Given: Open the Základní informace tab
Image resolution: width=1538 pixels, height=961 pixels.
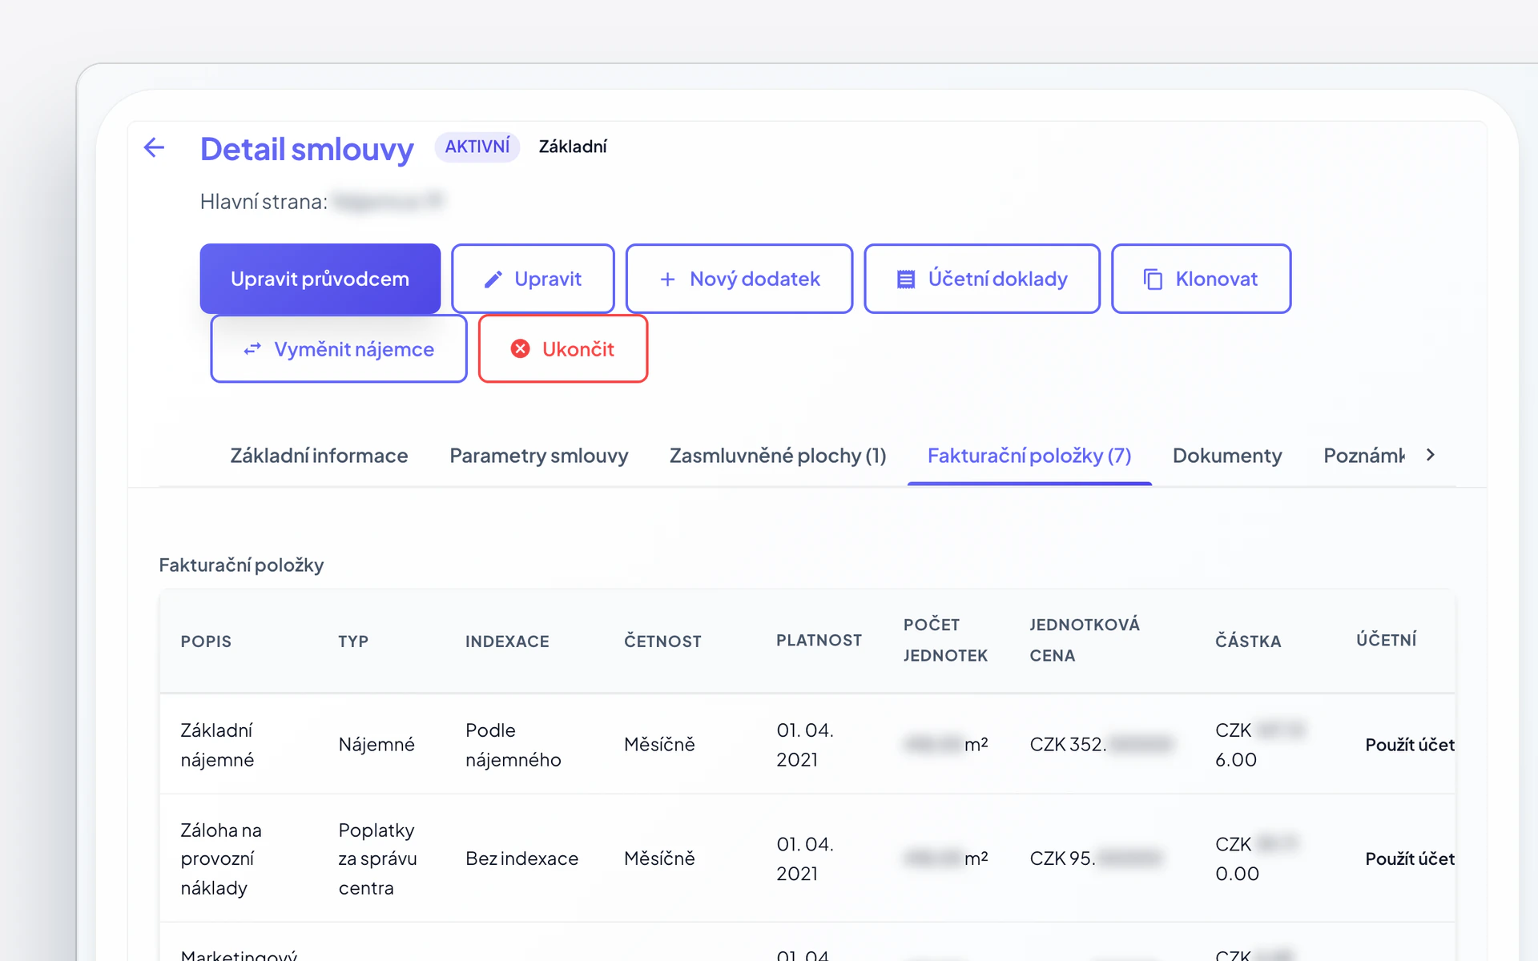Looking at the screenshot, I should pos(319,456).
